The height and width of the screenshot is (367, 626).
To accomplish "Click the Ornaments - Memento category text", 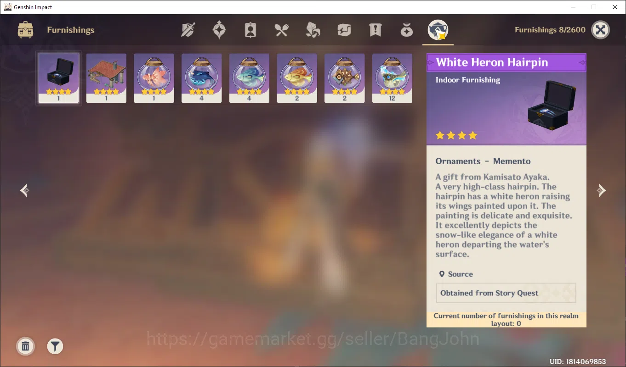I will 483,161.
